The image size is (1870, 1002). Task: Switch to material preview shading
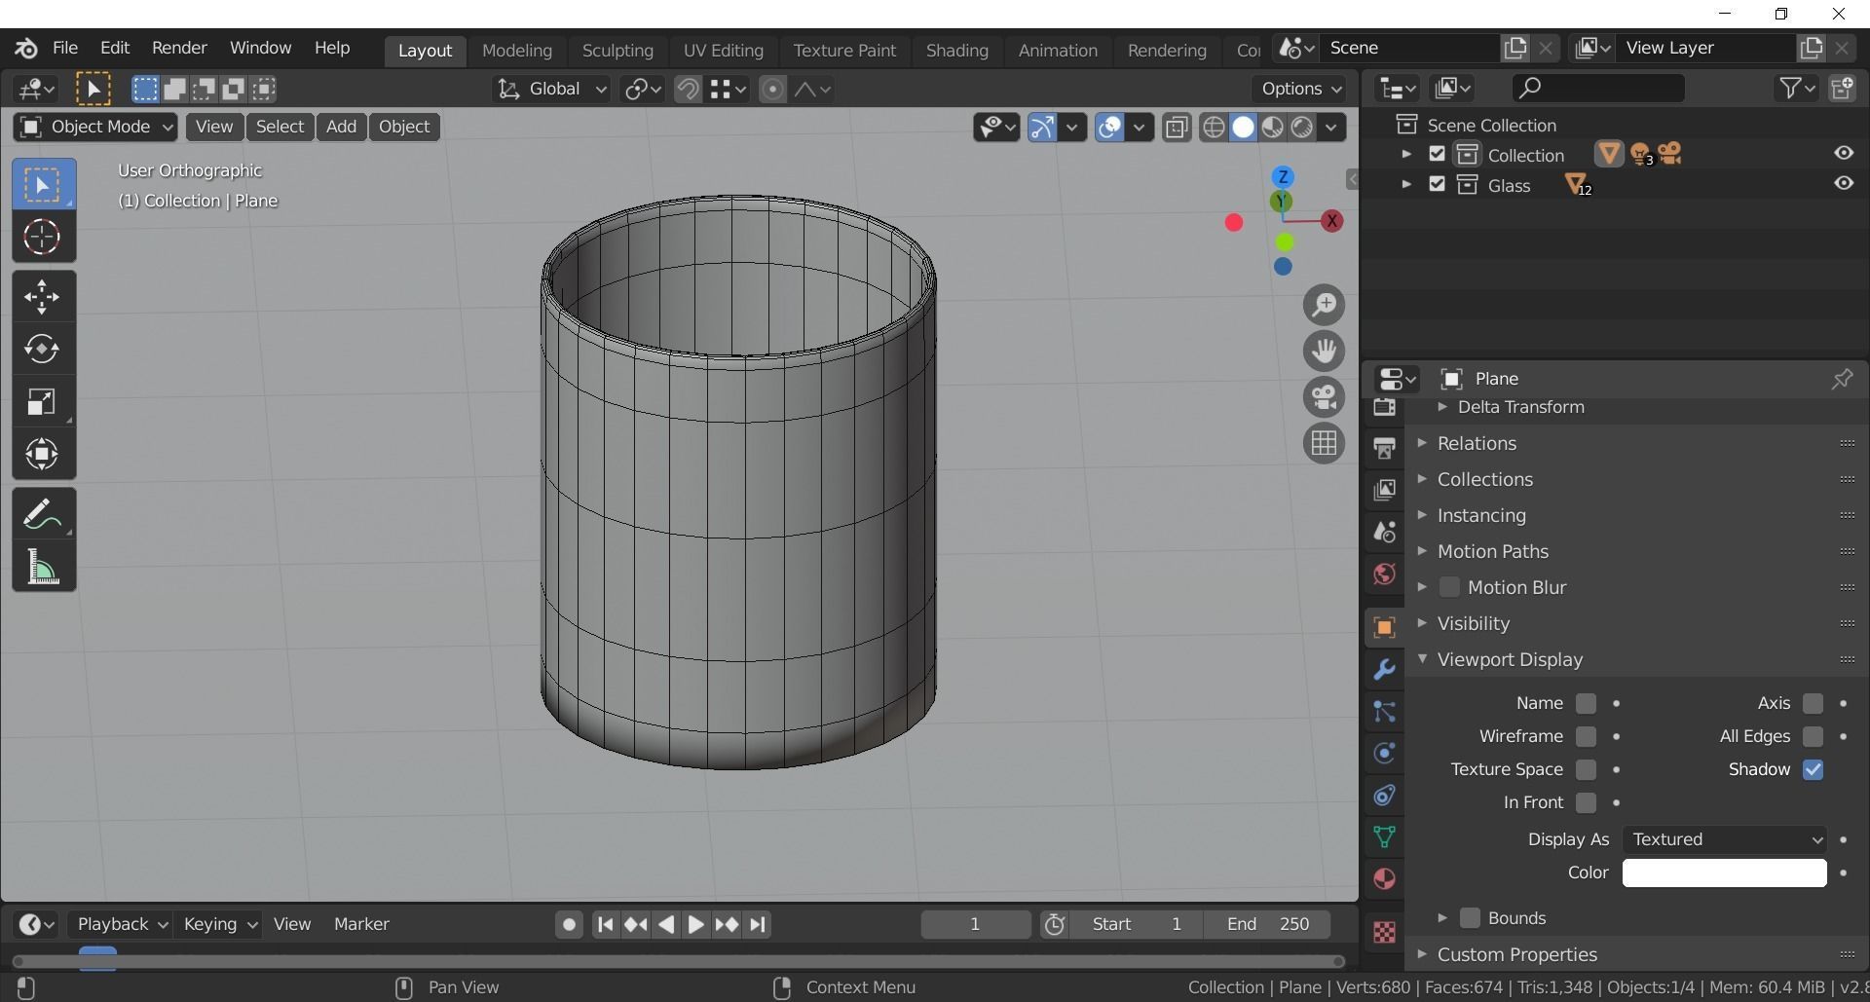[1273, 128]
